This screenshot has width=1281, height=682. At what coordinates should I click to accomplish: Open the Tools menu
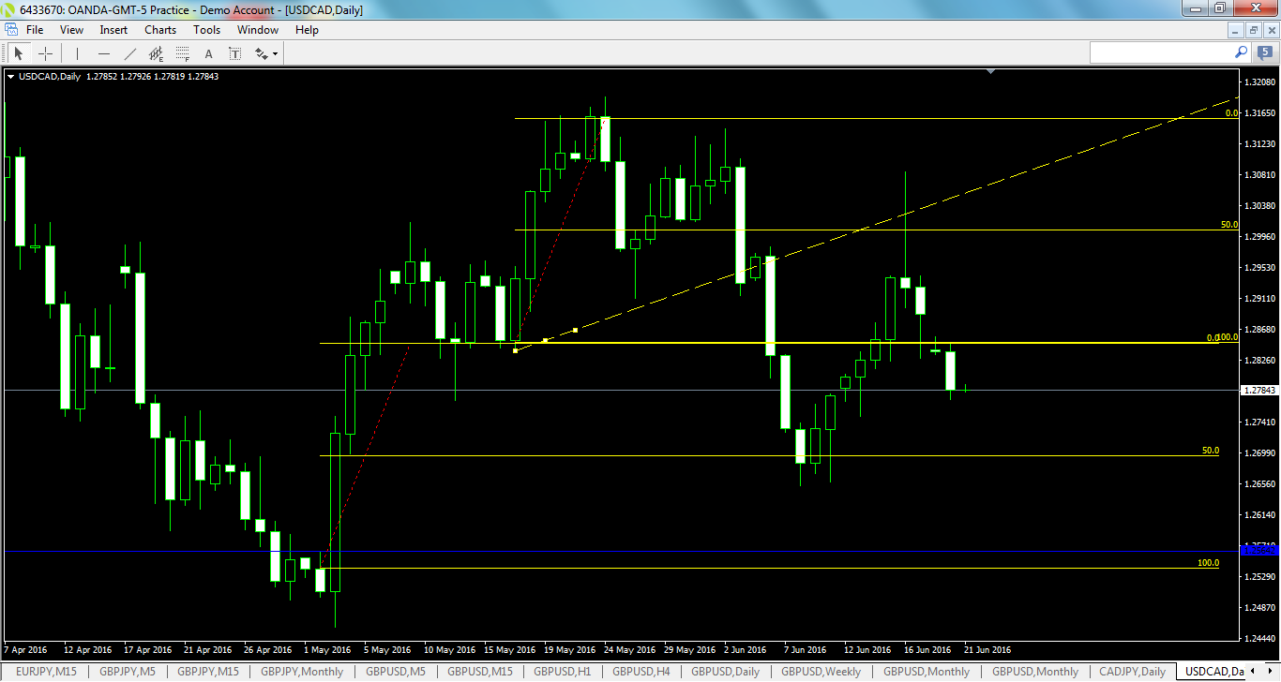click(206, 29)
